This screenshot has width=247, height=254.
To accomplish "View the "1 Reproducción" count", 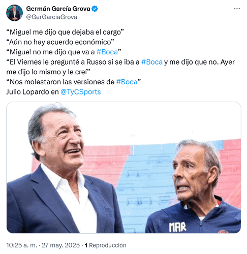I will point(105,245).
